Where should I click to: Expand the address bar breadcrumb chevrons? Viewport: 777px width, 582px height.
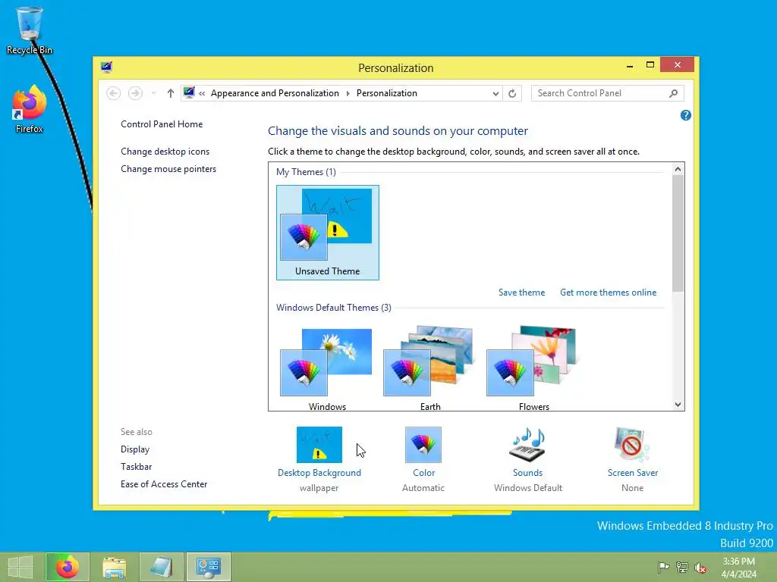pos(202,93)
